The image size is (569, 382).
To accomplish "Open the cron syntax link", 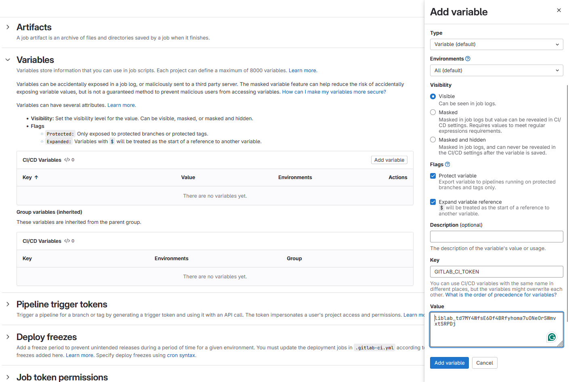I will (x=181, y=355).
